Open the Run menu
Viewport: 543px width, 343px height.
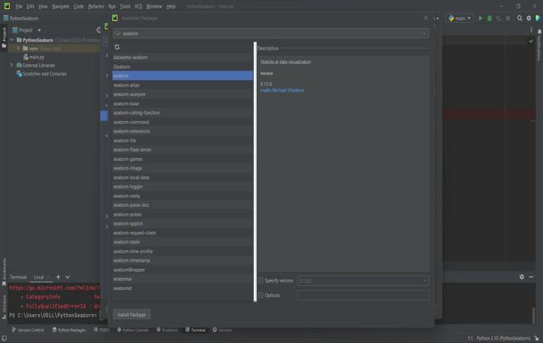tap(112, 6)
